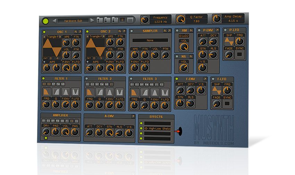The width and height of the screenshot is (295, 175).
Task: Click the curve icon in the RM header
Action: coord(191,30)
